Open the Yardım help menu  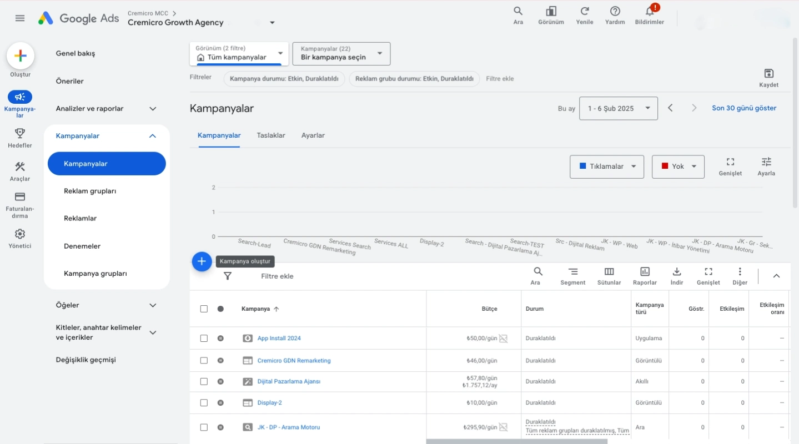click(x=615, y=15)
